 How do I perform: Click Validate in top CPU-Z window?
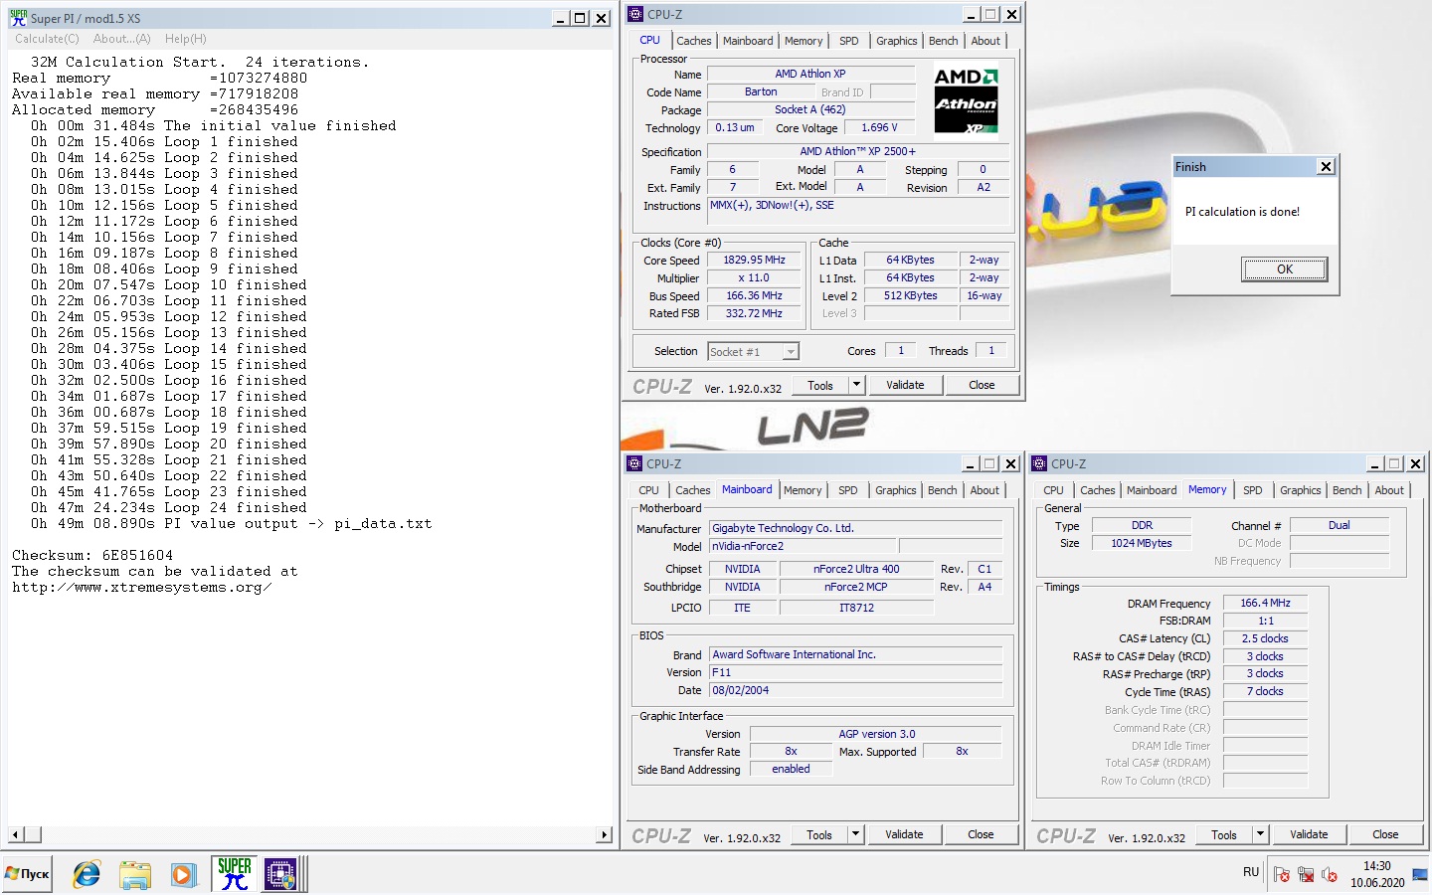tap(905, 385)
